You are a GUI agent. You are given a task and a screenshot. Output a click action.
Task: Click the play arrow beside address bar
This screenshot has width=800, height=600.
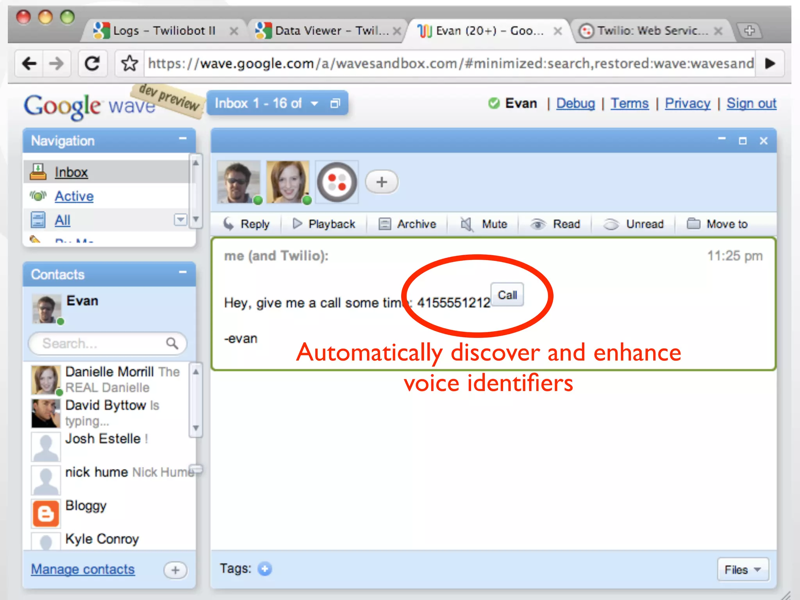pos(770,63)
